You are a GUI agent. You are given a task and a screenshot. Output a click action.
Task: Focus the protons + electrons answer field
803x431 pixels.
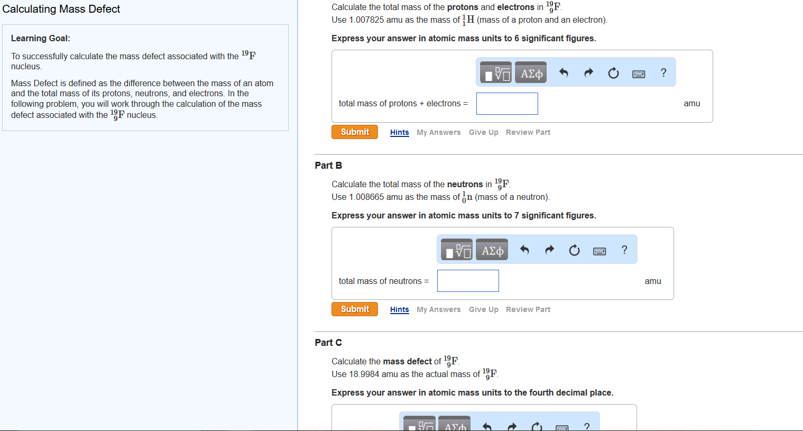pos(507,104)
